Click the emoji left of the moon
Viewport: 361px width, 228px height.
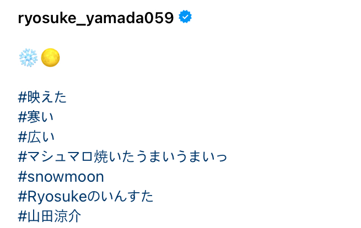tap(28, 58)
